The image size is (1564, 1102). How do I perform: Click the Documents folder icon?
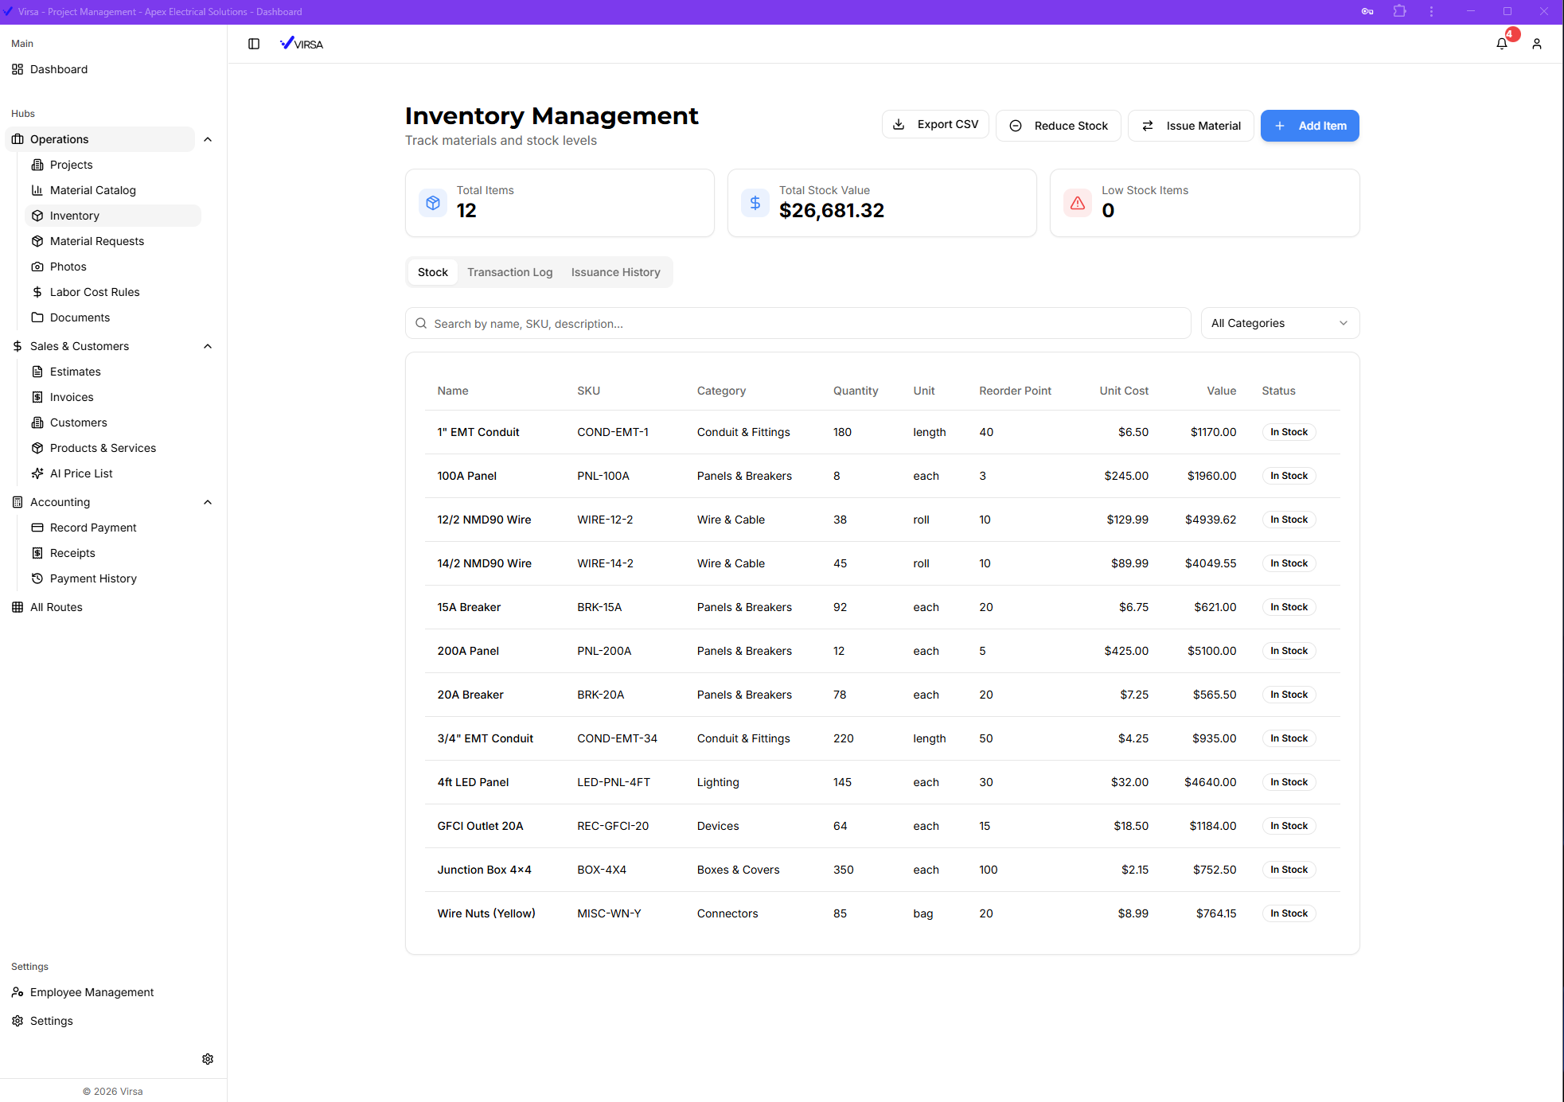pyautogui.click(x=37, y=317)
